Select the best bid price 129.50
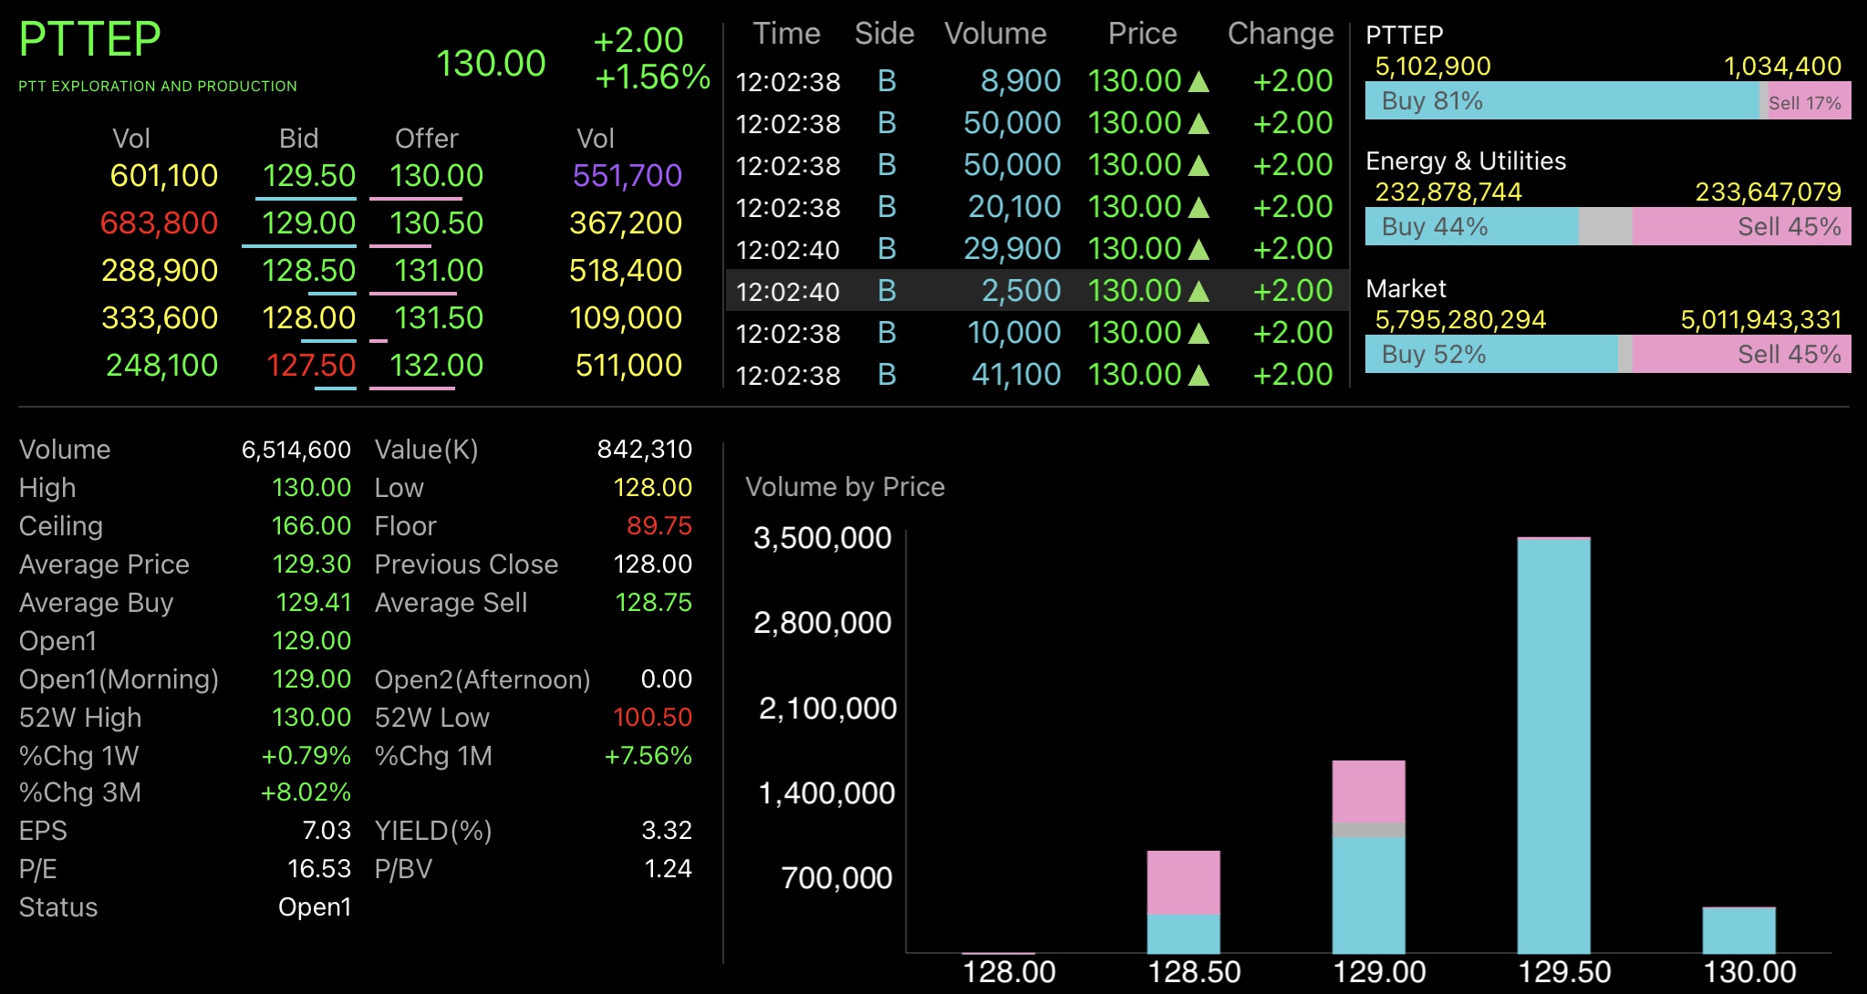This screenshot has height=994, width=1867. tap(308, 175)
